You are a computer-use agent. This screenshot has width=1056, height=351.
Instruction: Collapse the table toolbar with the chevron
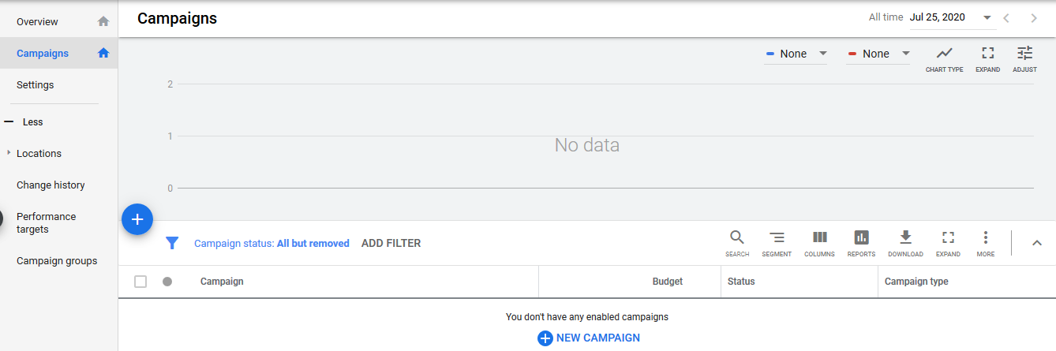1037,243
